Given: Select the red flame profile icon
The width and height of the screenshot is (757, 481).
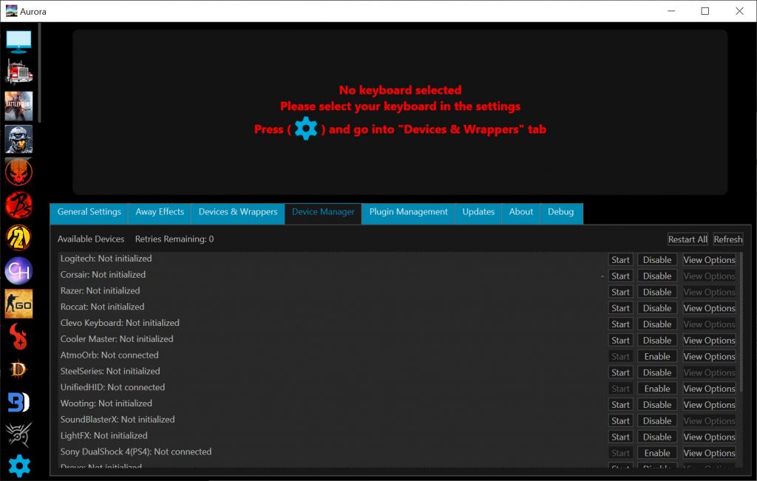Looking at the screenshot, I should tap(18, 337).
